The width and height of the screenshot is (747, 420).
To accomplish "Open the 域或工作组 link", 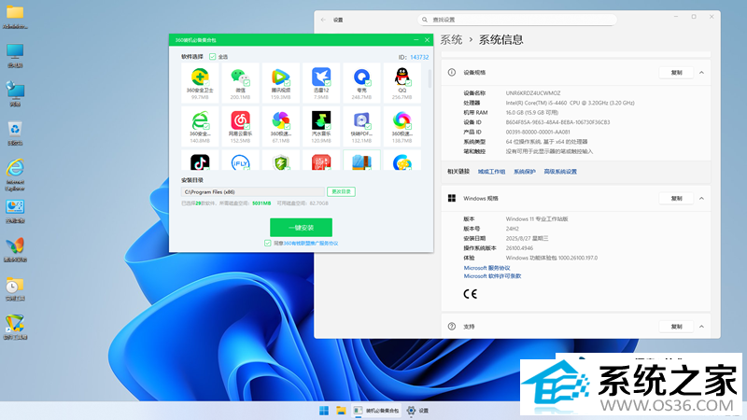I will pos(492,172).
